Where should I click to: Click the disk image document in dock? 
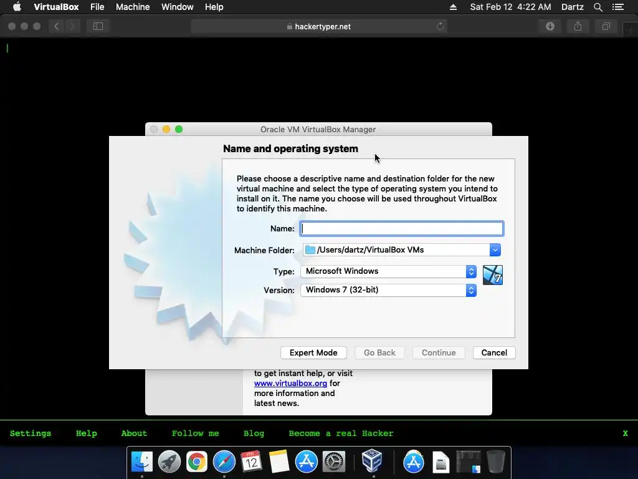(x=440, y=462)
